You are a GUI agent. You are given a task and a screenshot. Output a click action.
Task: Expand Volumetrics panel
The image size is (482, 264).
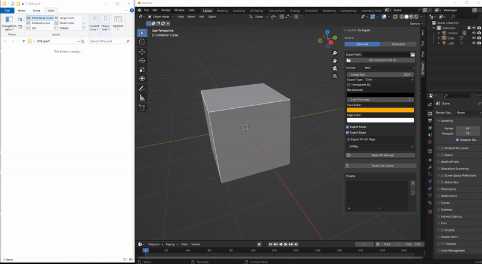pyautogui.click(x=448, y=189)
